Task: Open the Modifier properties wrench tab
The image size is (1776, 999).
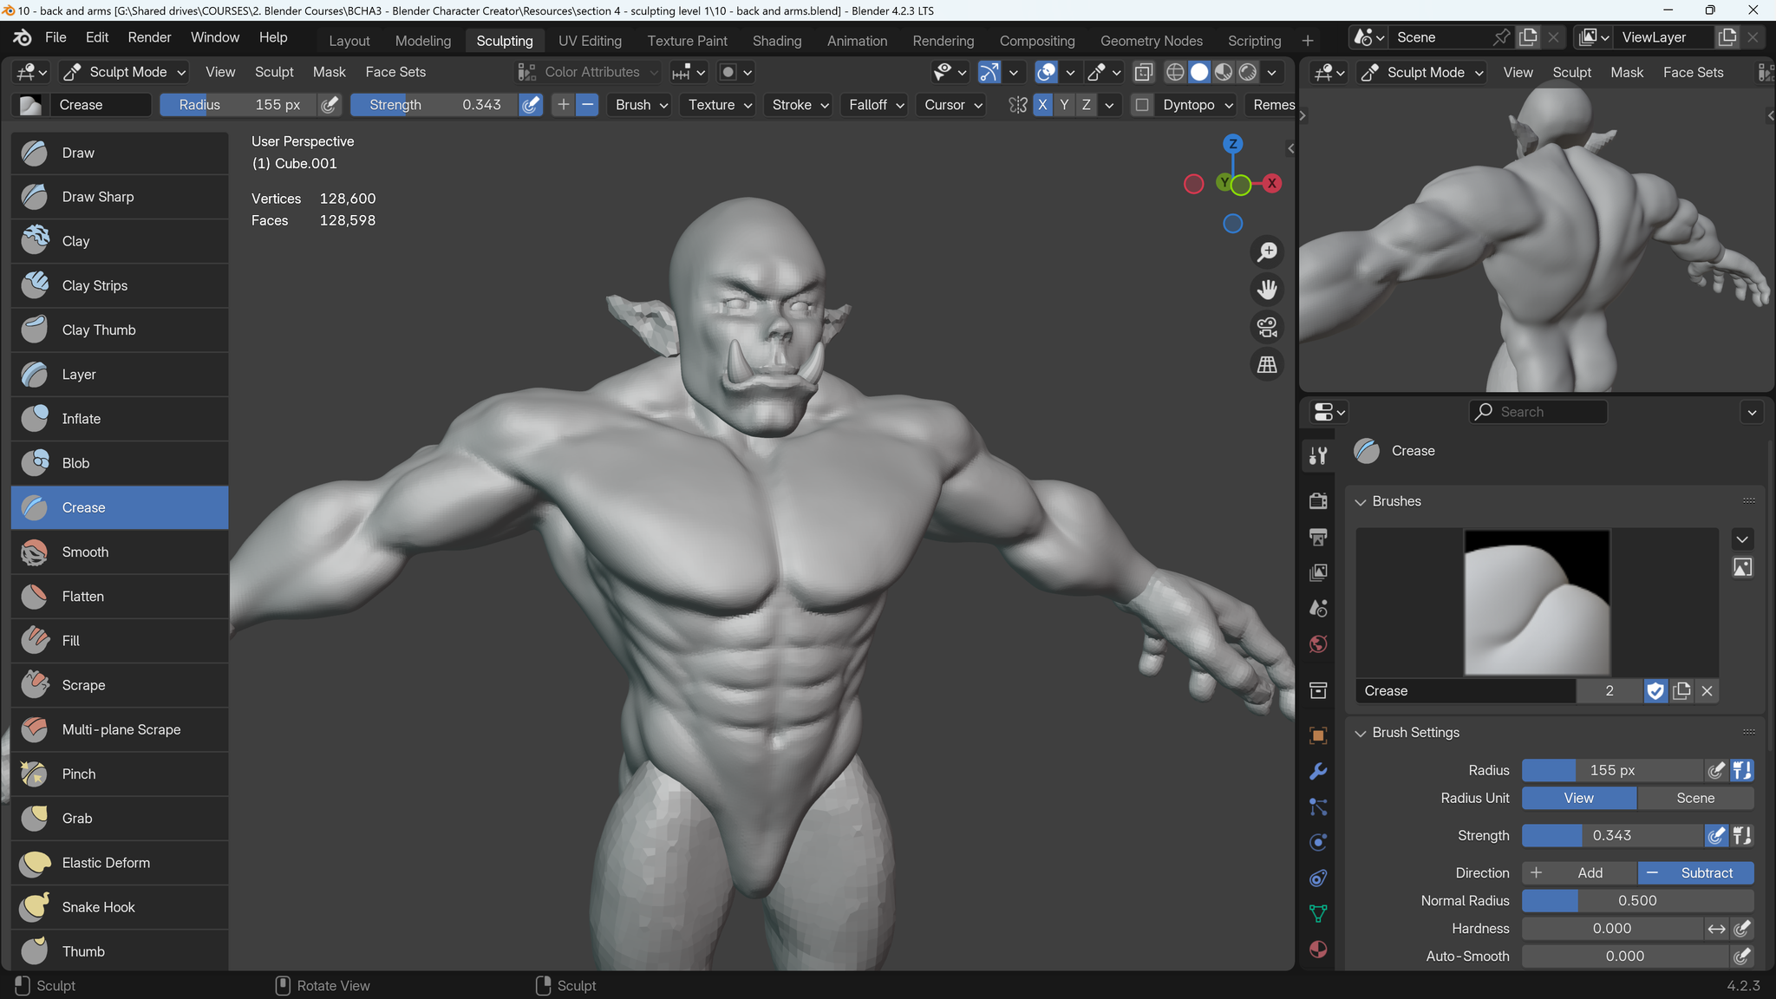Action: coord(1318,771)
